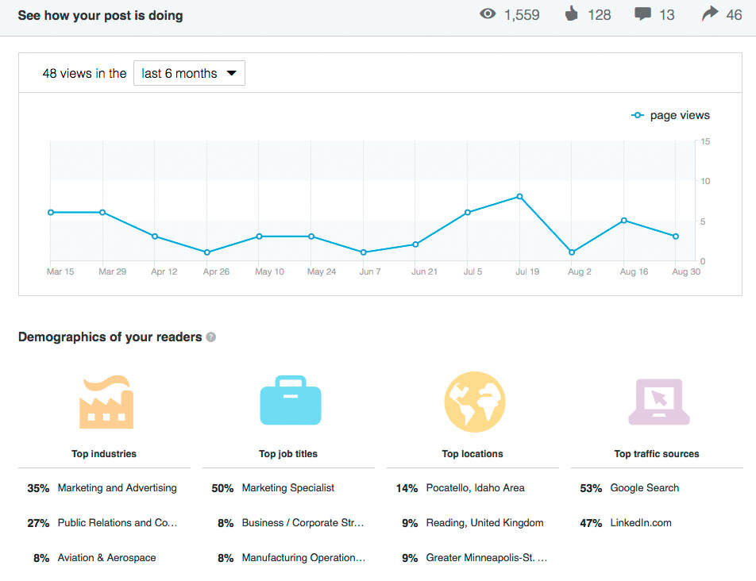The width and height of the screenshot is (756, 581).
Task: Open the demographics help question mark
Action: pyautogui.click(x=210, y=337)
